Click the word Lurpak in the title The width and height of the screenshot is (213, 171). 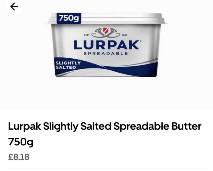(x=24, y=127)
